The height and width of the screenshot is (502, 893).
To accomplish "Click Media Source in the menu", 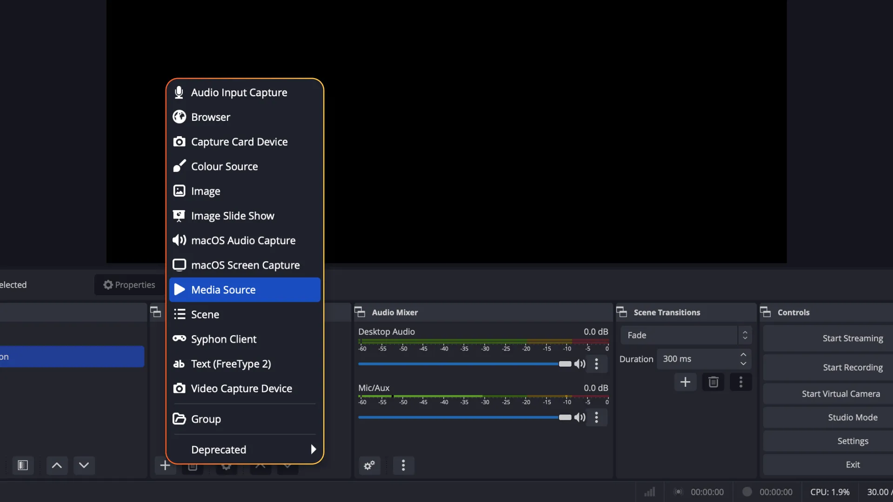I will pyautogui.click(x=245, y=290).
